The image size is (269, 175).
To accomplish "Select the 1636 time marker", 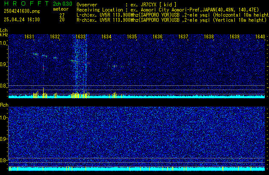I will tap(157, 37).
